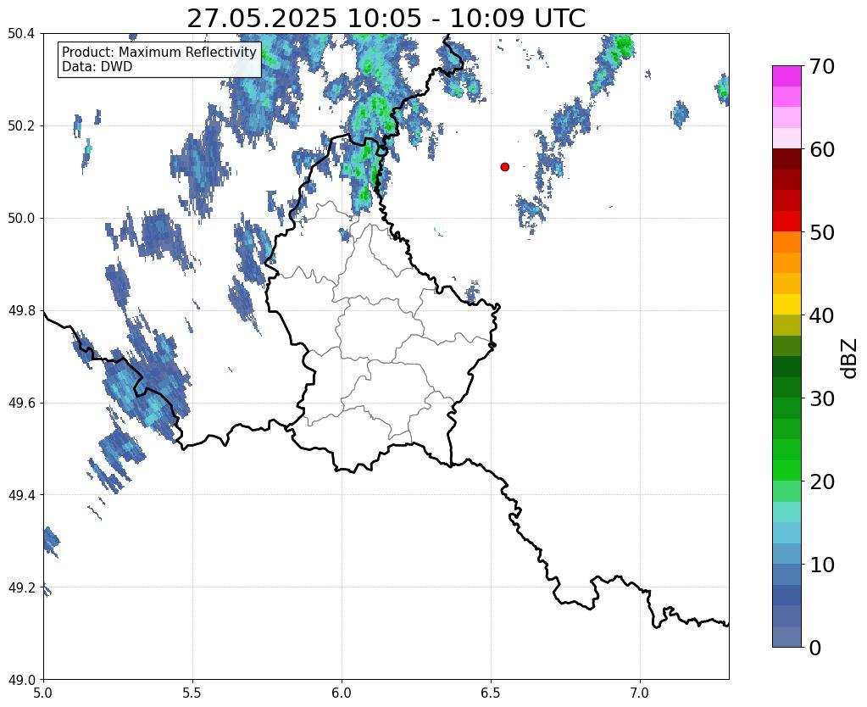The width and height of the screenshot is (867, 707).
Task: Click the x-axis longitude label 7.0
Action: click(640, 693)
